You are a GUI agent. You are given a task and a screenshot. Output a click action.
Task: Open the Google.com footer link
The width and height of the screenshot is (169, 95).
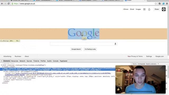point(159,56)
